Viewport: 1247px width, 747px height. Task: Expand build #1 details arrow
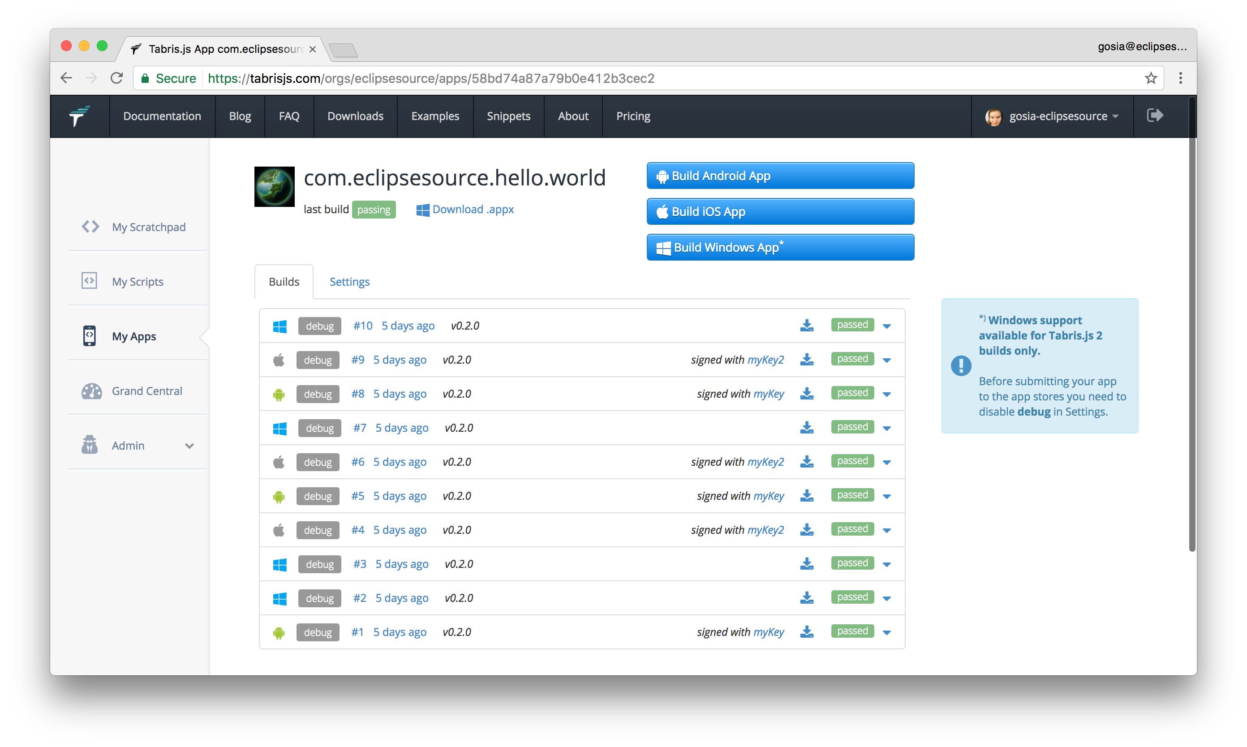(886, 632)
